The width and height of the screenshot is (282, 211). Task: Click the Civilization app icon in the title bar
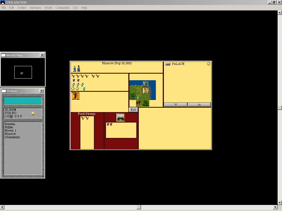tap(2, 2)
